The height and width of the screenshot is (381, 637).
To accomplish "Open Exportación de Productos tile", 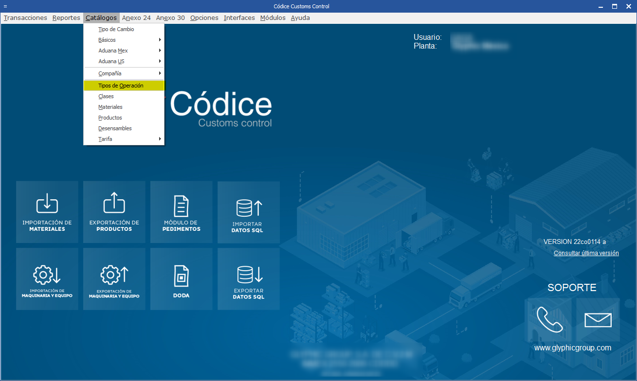I will pyautogui.click(x=114, y=212).
